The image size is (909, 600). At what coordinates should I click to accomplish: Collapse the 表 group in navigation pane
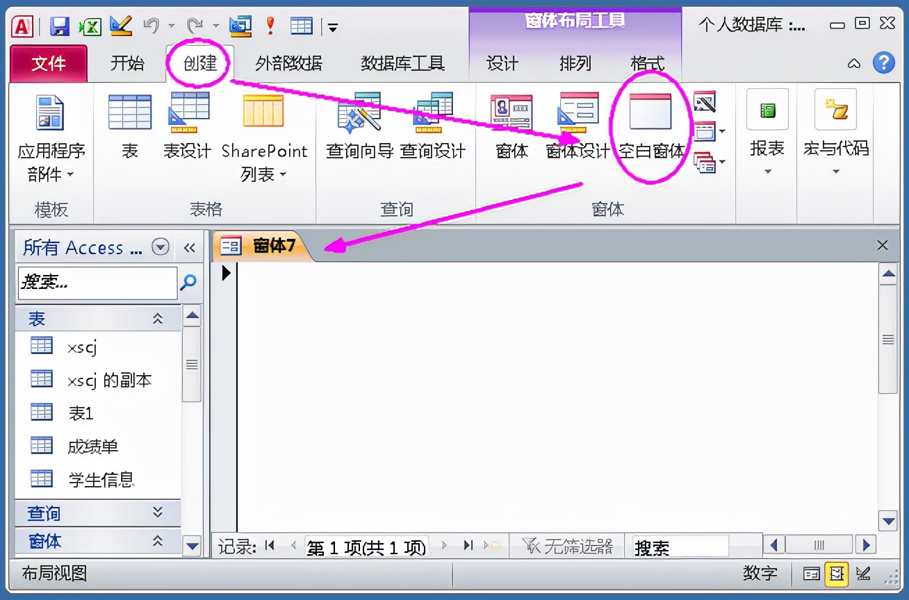pyautogui.click(x=158, y=319)
